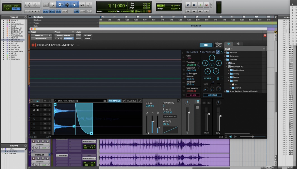
Task: Expand the Tempo ruler
Action: click(x=30, y=23)
